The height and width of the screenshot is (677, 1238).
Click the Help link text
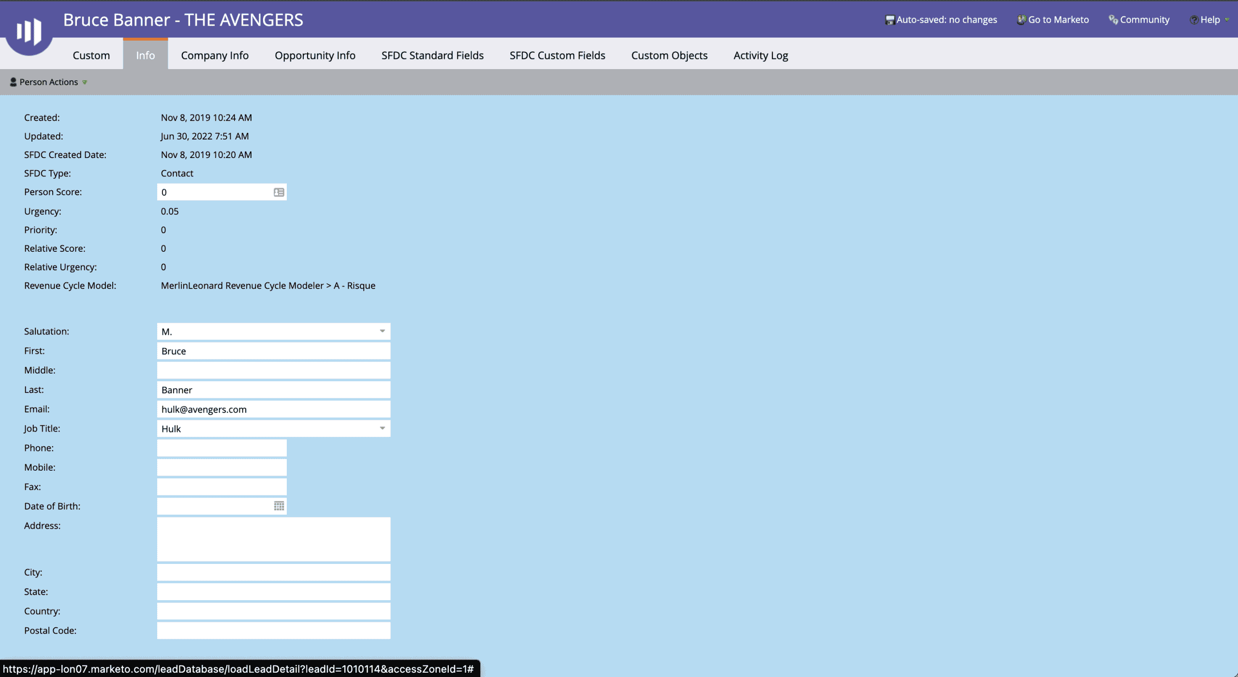tap(1210, 20)
